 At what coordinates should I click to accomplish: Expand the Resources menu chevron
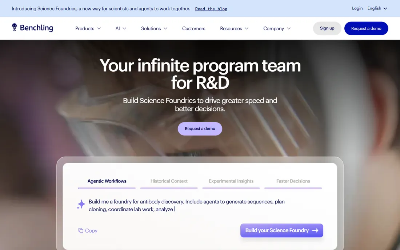tap(247, 29)
